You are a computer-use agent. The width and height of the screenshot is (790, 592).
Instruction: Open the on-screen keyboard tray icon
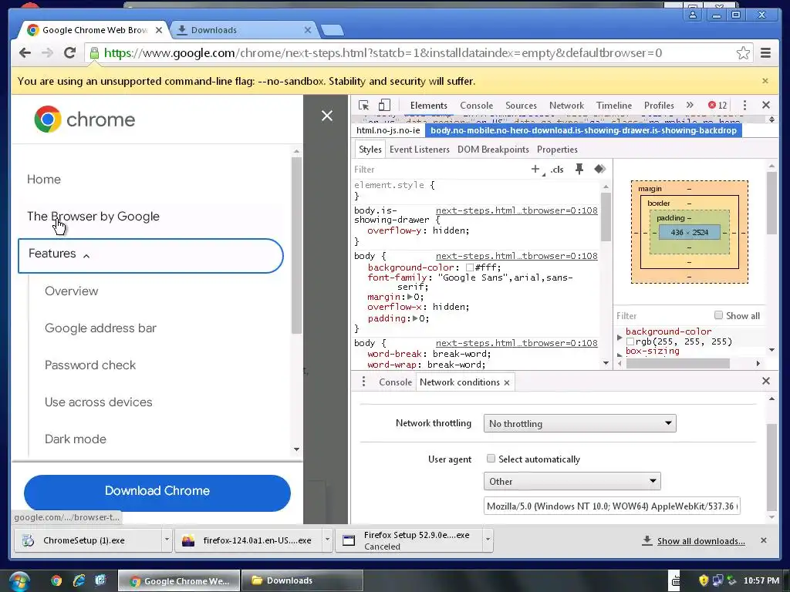(x=675, y=580)
